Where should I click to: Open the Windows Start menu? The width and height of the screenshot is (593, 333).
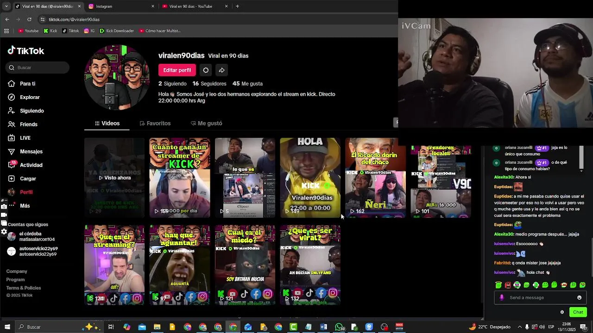coord(7,327)
